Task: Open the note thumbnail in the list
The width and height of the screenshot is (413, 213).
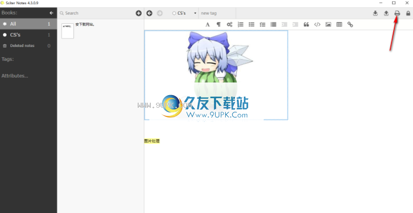Action: [x=68, y=31]
